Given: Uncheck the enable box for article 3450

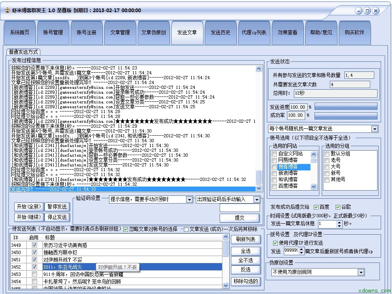Looking at the screenshot, I should [x=34, y=252].
